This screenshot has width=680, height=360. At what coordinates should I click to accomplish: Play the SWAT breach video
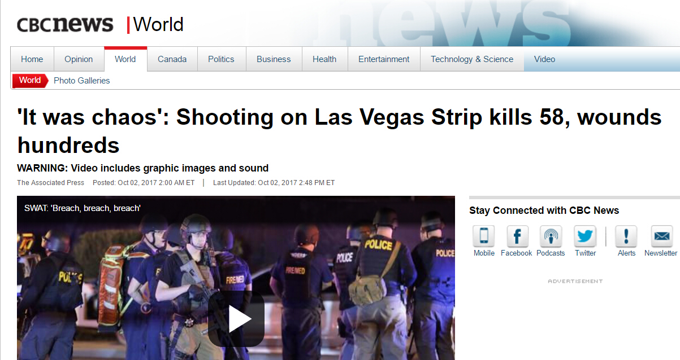(x=236, y=319)
